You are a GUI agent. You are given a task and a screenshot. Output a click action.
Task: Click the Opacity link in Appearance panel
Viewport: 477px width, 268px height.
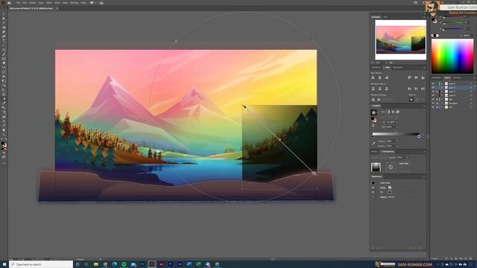pyautogui.click(x=383, y=197)
